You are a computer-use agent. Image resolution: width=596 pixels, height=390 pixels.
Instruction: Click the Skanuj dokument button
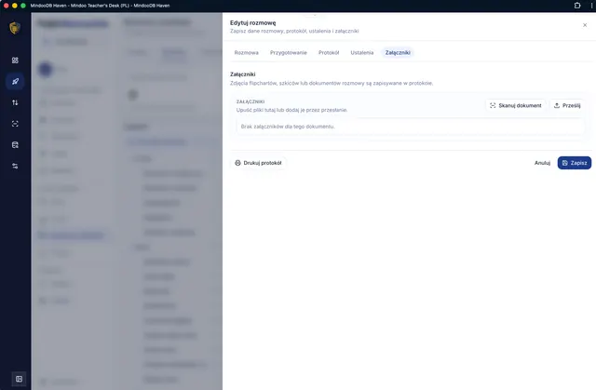tap(515, 105)
